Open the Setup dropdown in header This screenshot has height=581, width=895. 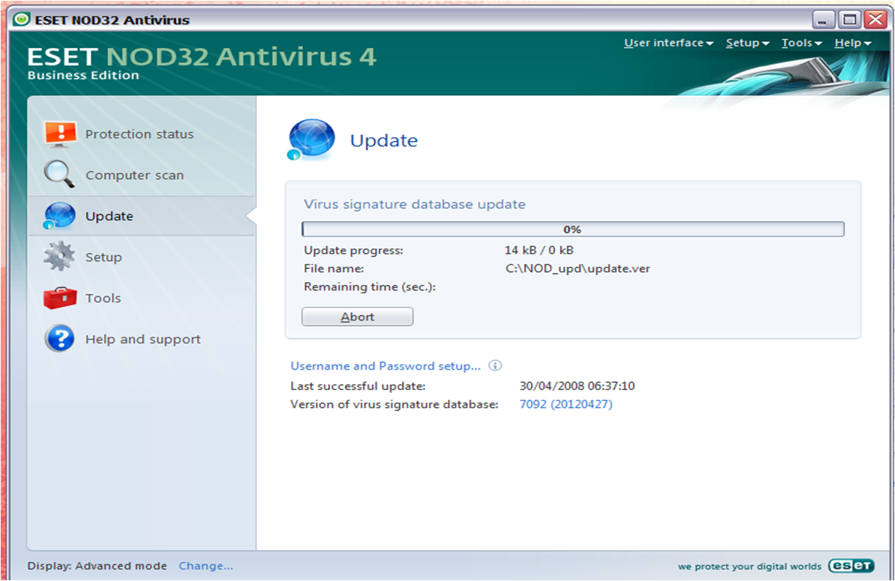(x=748, y=43)
